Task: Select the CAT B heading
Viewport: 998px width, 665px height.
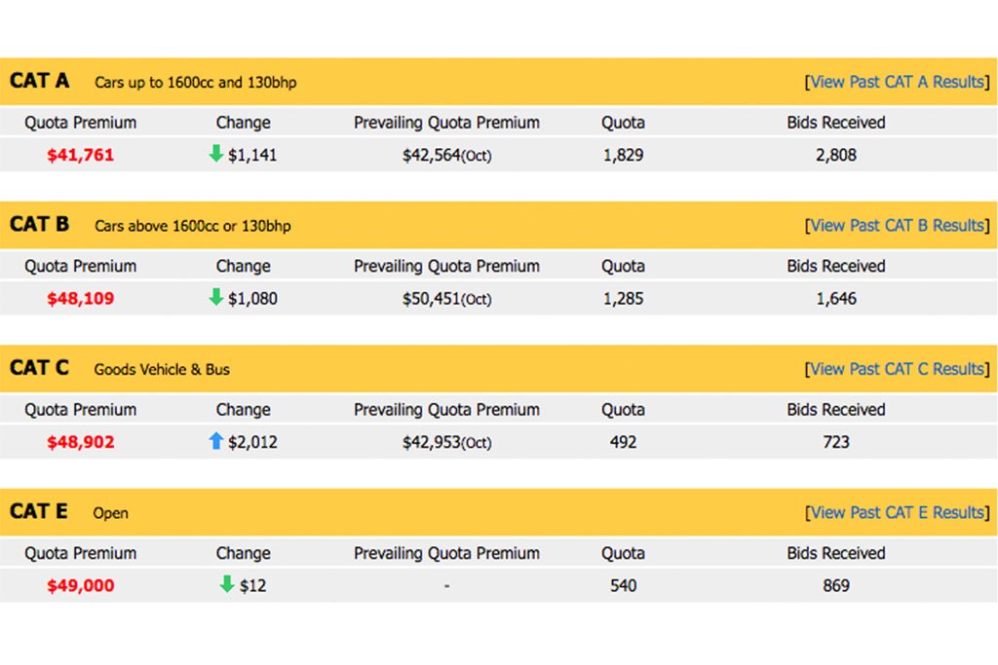Action: pos(39,224)
